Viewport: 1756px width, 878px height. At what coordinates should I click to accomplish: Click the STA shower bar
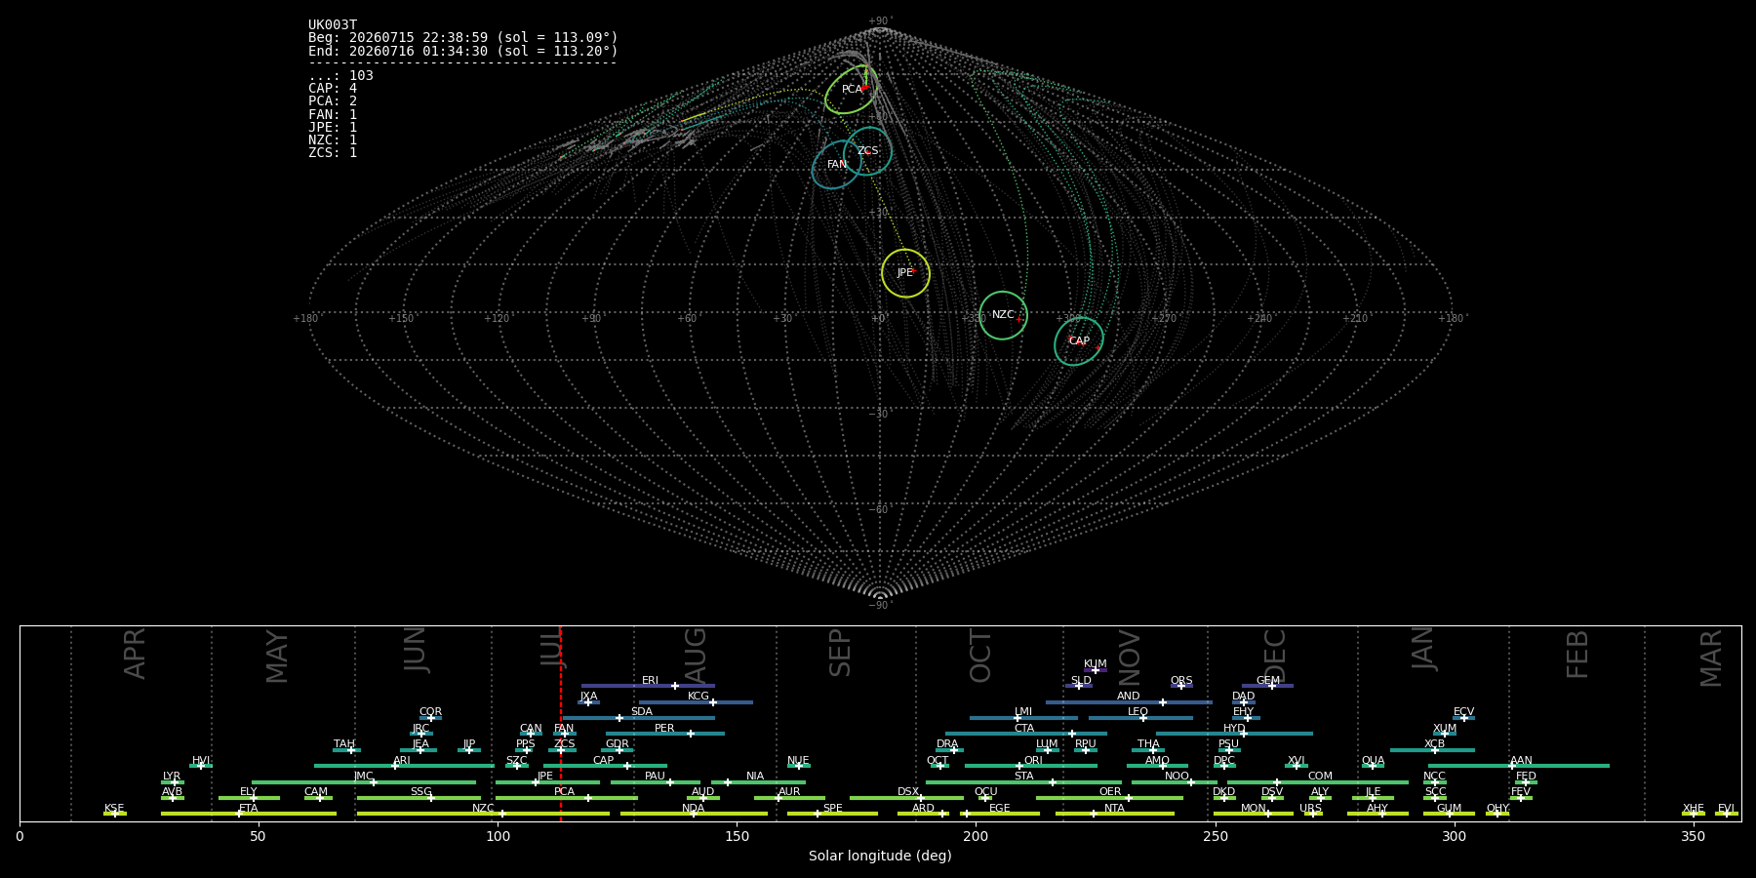(x=1023, y=782)
